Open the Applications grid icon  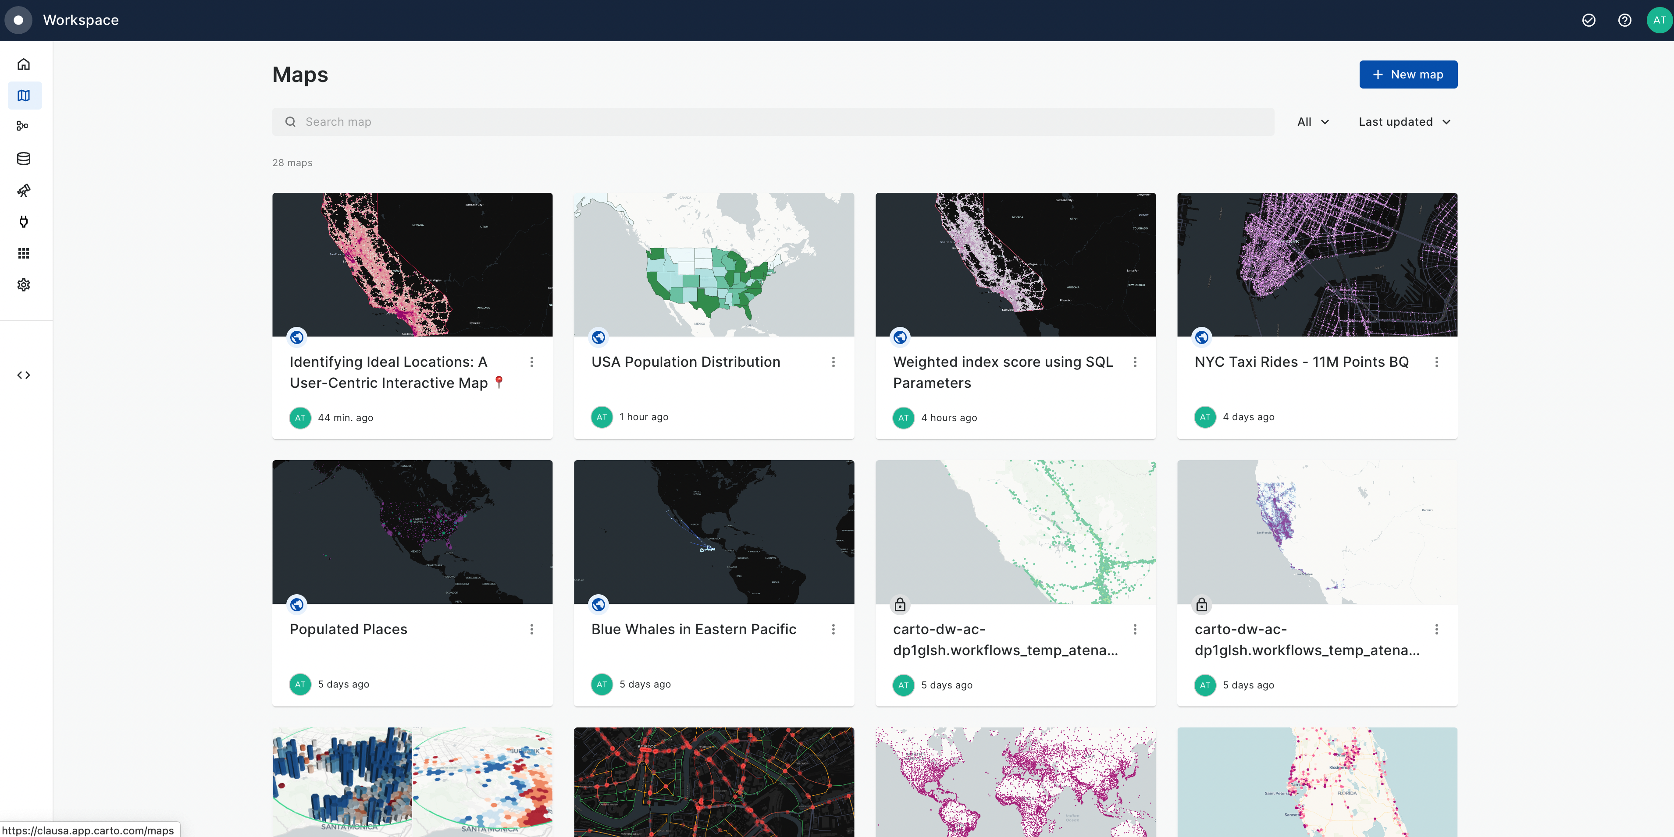pyautogui.click(x=24, y=253)
